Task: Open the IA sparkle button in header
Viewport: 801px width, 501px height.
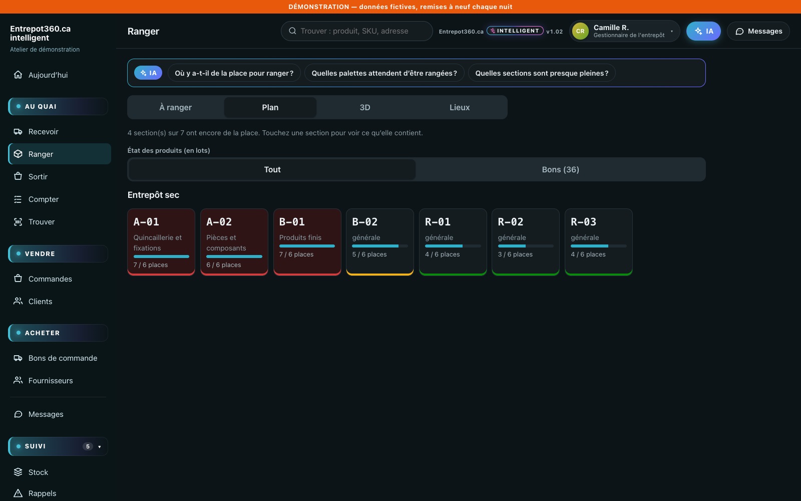Action: [x=703, y=31]
